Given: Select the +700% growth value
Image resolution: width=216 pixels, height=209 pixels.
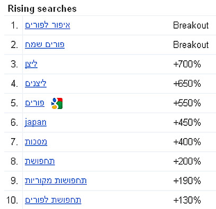Looking at the screenshot, I should [187, 64].
